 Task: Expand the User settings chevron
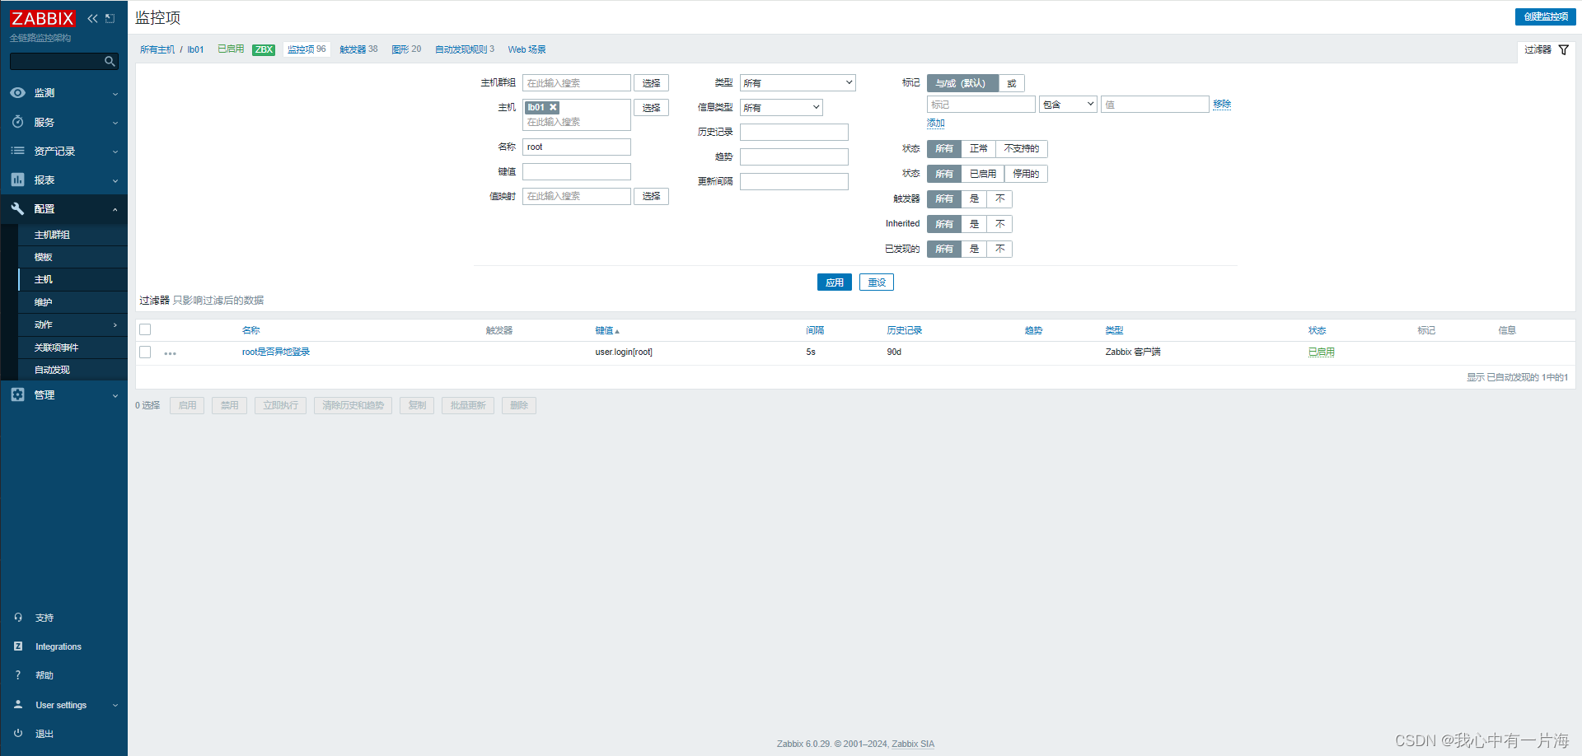(x=115, y=705)
